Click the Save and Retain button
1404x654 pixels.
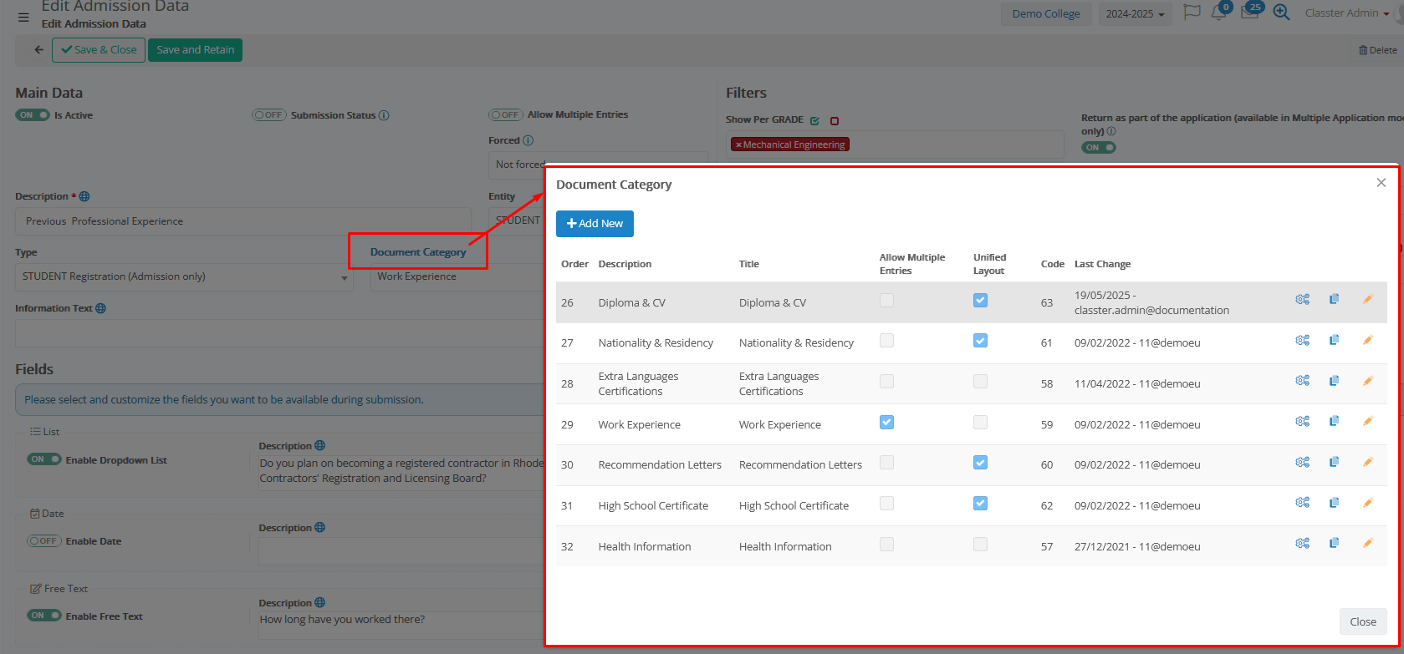tap(195, 50)
